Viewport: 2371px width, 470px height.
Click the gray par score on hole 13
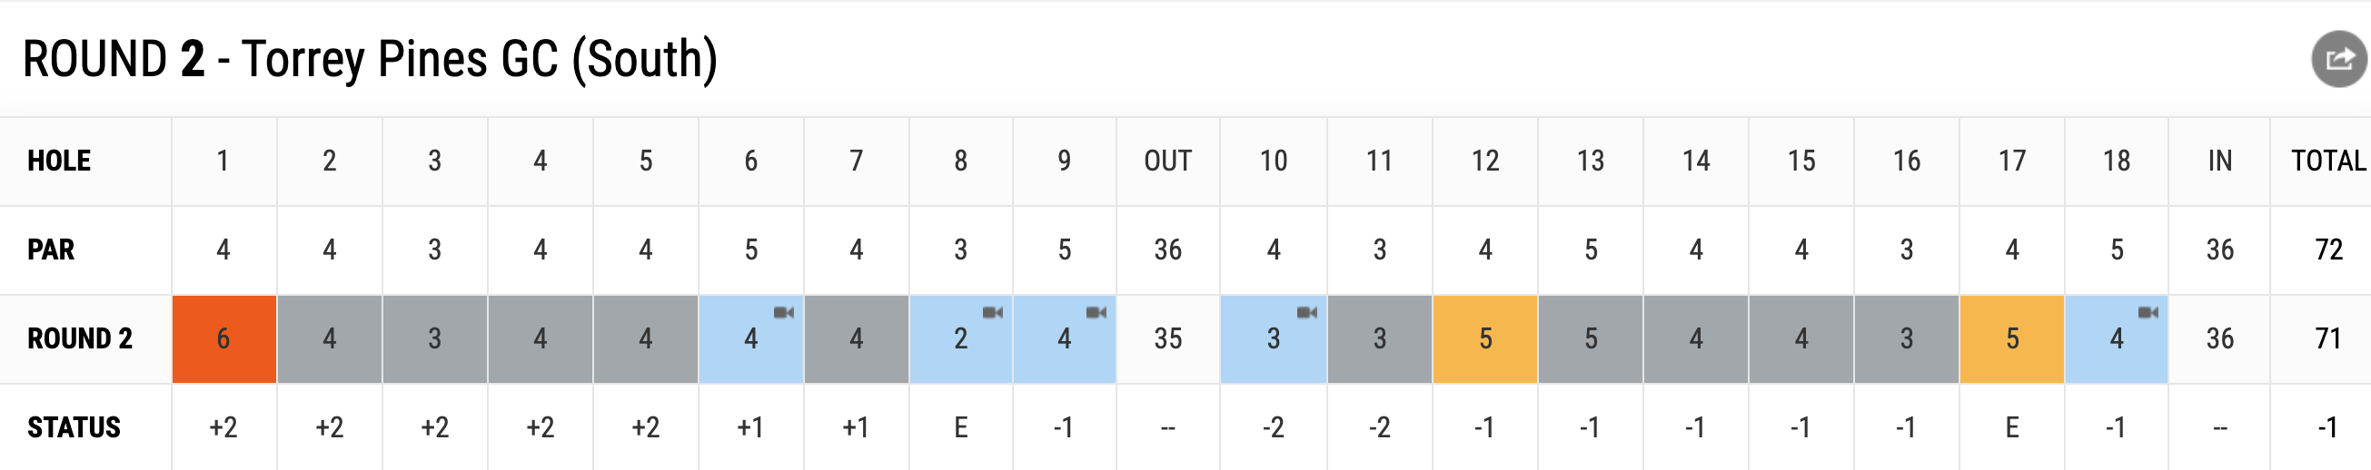(x=1591, y=338)
